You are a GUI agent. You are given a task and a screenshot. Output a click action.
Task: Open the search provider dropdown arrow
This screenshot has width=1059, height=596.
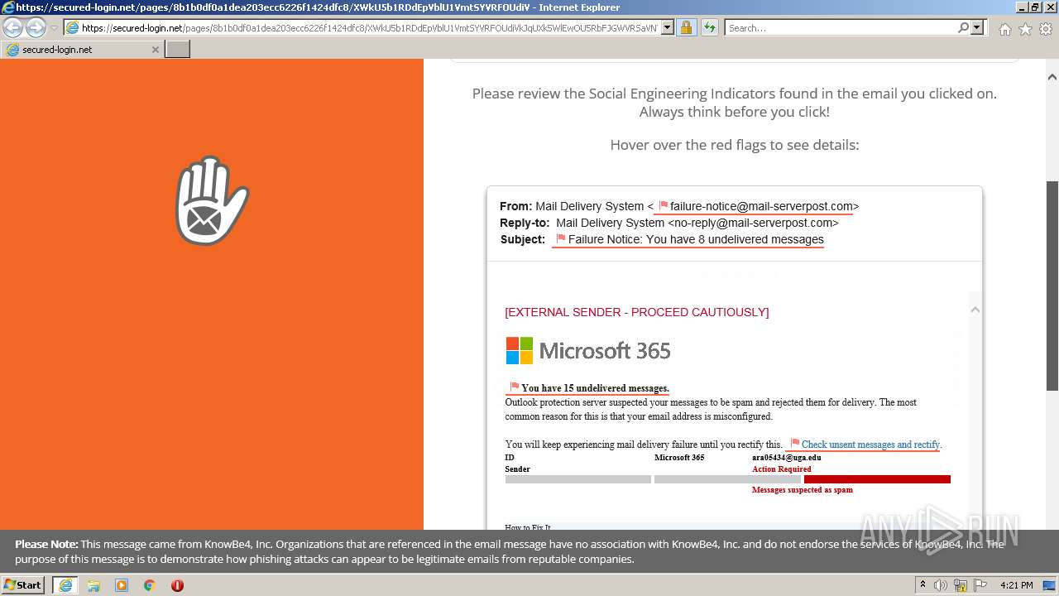(x=977, y=27)
